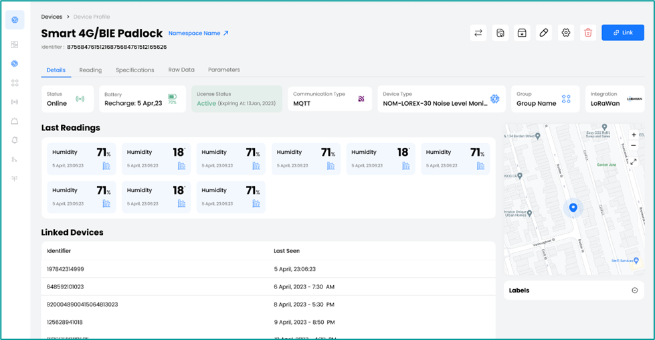This screenshot has width=655, height=340.
Task: Click the Battery Recharge card
Action: tap(143, 99)
